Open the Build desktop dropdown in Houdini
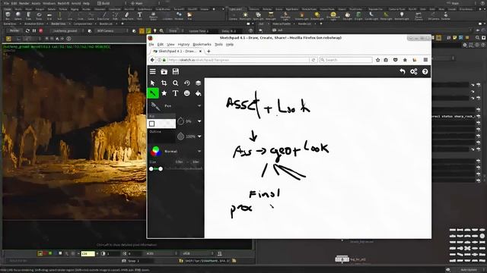Viewport: 487px width, 273px height. coord(111,3)
